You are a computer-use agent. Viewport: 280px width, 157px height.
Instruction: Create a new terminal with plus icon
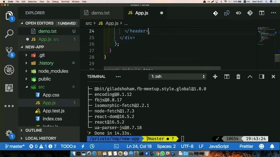point(215,77)
